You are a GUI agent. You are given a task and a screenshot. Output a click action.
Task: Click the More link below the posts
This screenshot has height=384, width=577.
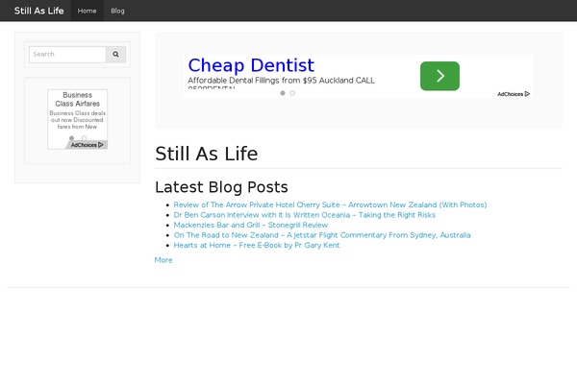pyautogui.click(x=163, y=260)
